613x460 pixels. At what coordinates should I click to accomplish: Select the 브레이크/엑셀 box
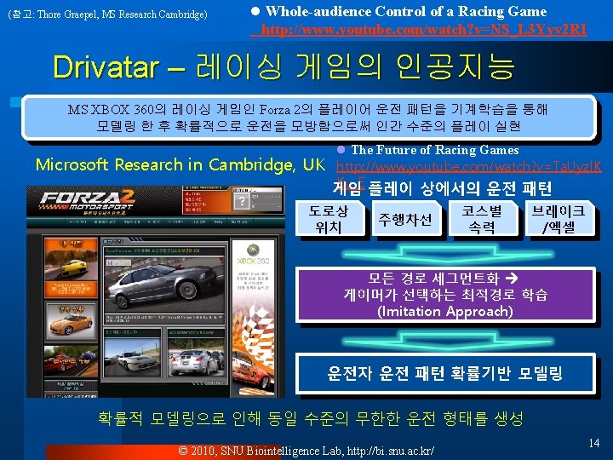[x=559, y=219]
